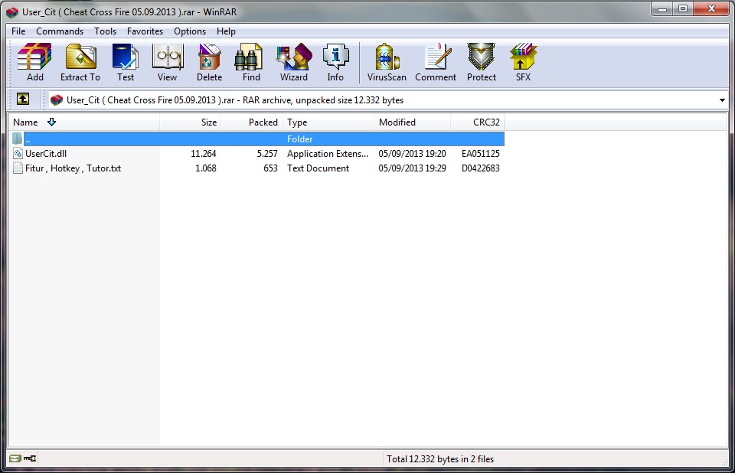Screen dimensions: 735x473
Task: Open the Favorites menu
Action: tap(145, 31)
